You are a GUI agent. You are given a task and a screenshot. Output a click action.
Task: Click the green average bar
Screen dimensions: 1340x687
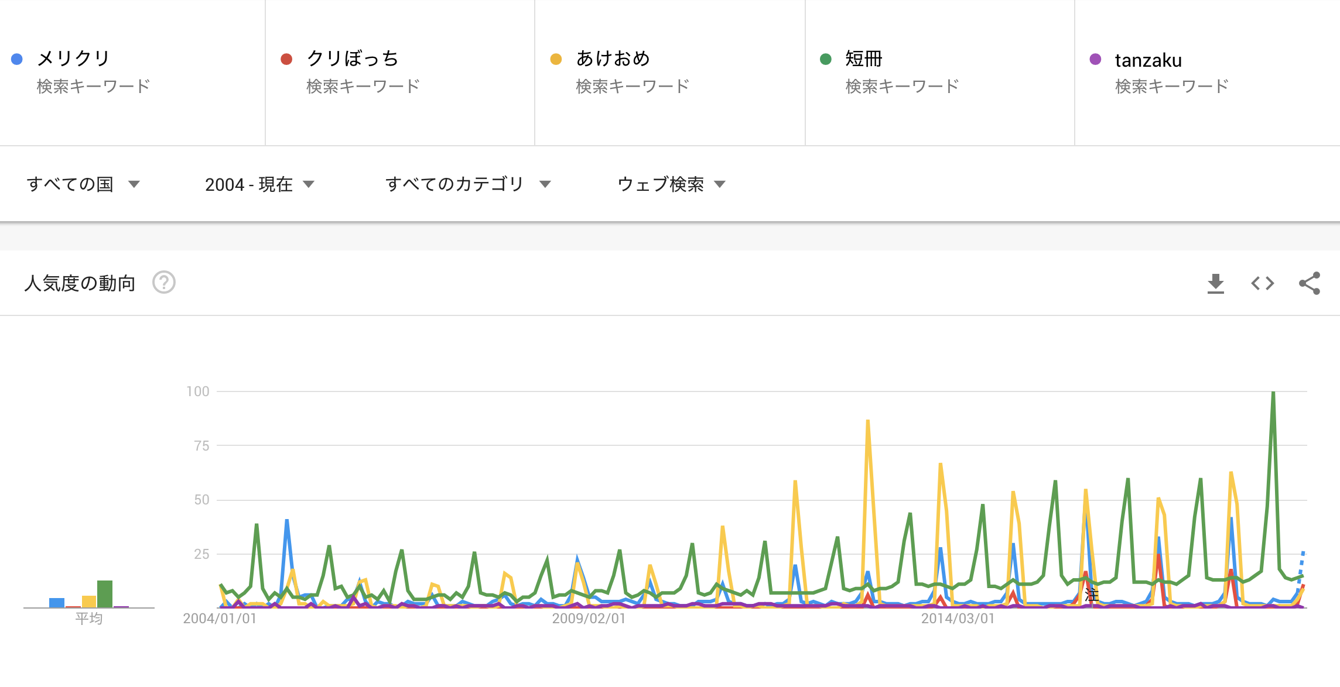[105, 593]
